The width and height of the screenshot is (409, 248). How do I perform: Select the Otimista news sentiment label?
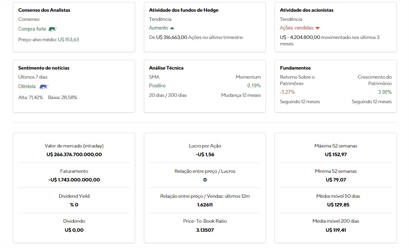pyautogui.click(x=27, y=87)
